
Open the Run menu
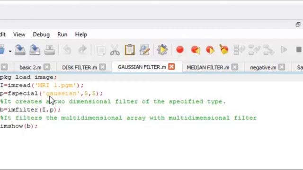(x=62, y=34)
